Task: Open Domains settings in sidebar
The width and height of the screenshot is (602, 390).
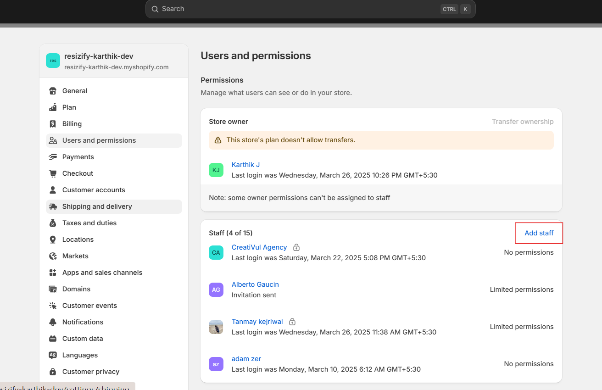Action: click(76, 289)
